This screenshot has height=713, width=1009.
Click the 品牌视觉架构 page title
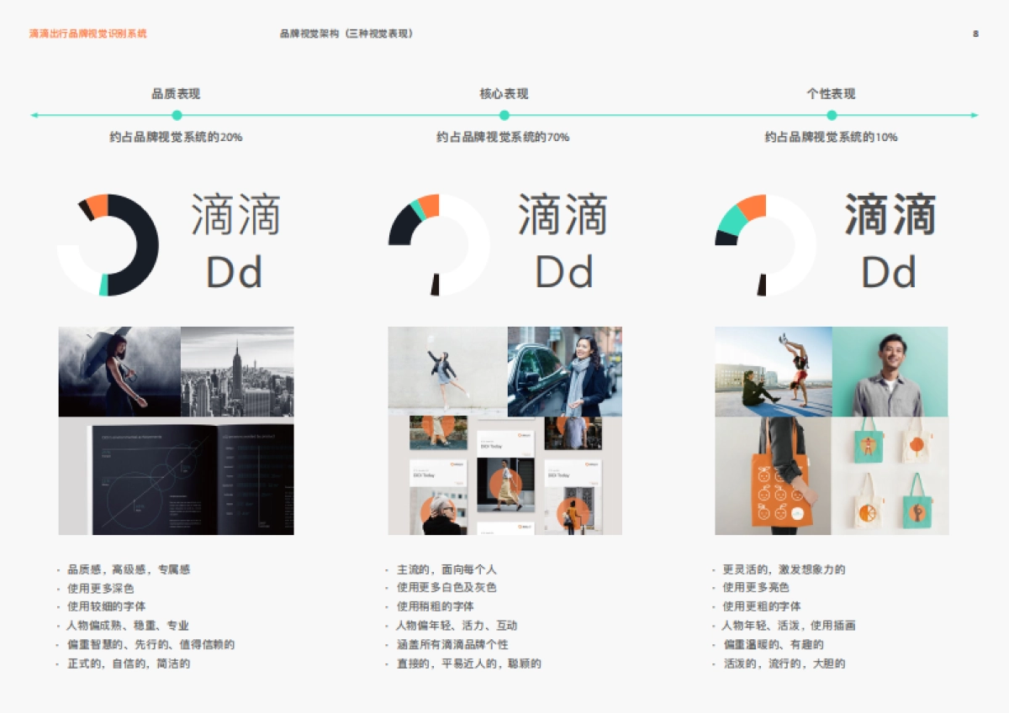click(346, 34)
